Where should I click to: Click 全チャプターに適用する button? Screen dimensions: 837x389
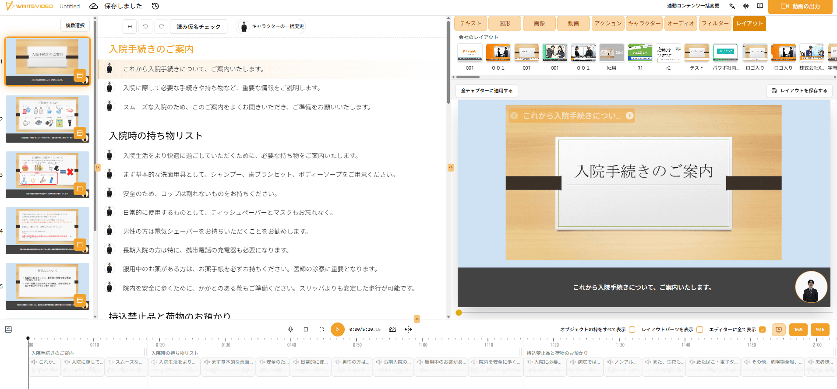coord(487,91)
